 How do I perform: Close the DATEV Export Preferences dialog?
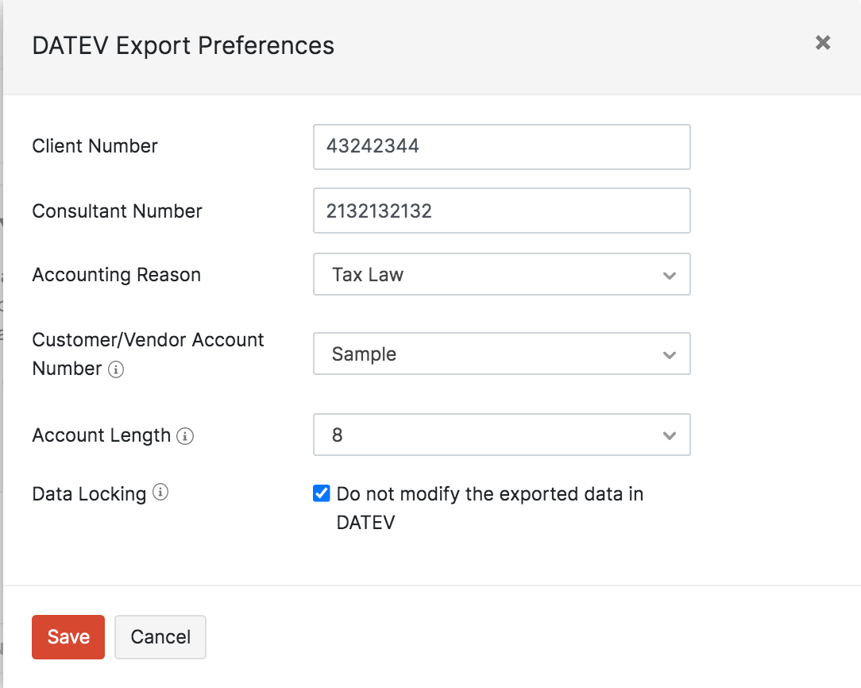(x=823, y=43)
